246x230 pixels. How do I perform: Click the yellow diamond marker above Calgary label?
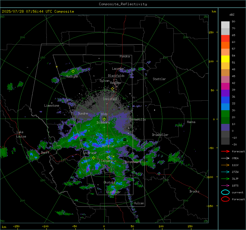coord(108,158)
